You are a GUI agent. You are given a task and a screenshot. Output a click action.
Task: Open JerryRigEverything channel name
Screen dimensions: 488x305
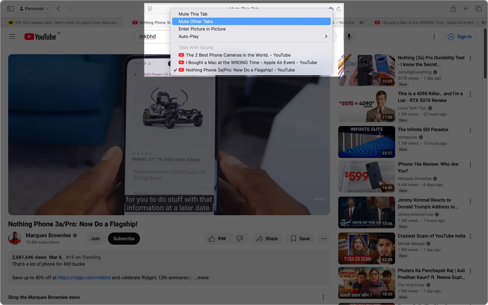[x=414, y=72]
